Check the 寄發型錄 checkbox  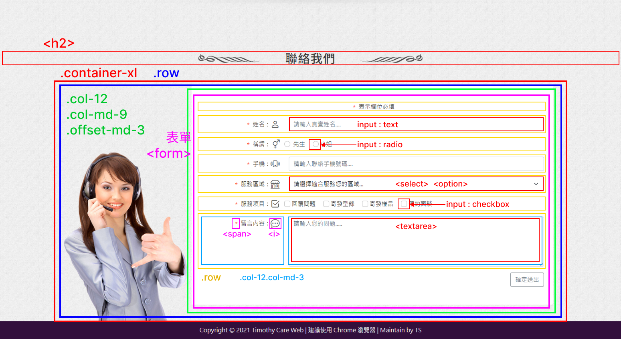(x=326, y=204)
